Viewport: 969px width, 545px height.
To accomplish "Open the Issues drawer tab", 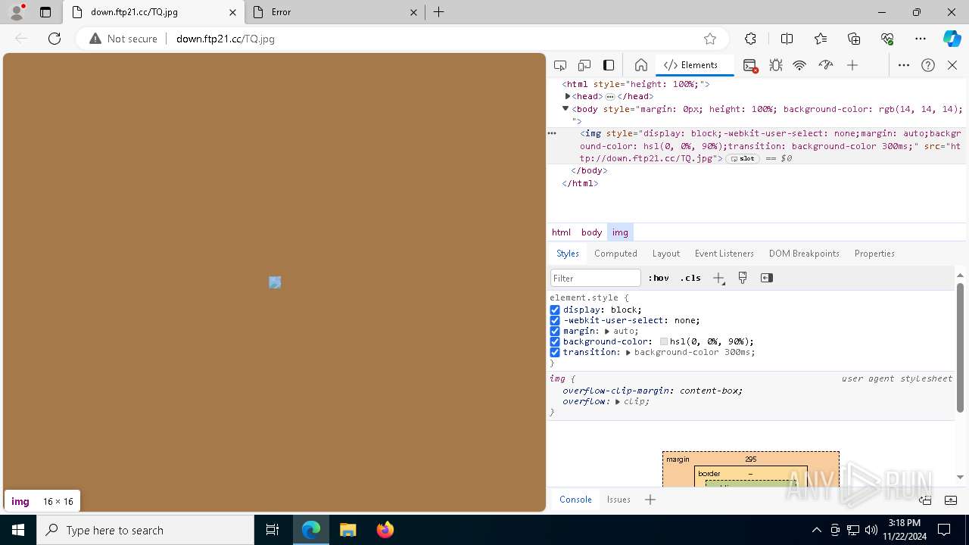I will pyautogui.click(x=618, y=500).
